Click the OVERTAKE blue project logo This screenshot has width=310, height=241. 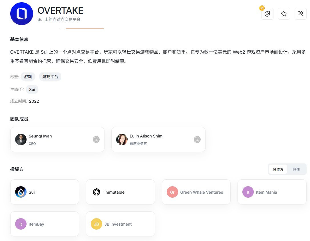coord(21,14)
